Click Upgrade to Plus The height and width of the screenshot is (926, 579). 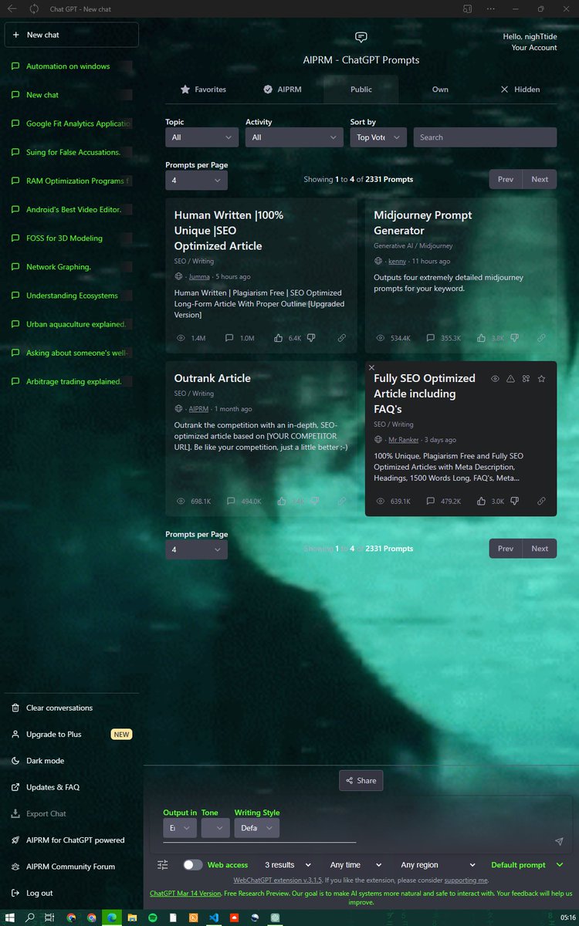click(x=71, y=735)
